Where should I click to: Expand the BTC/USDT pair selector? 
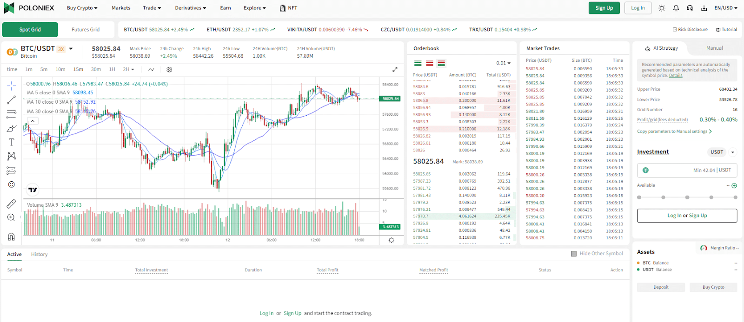click(71, 48)
